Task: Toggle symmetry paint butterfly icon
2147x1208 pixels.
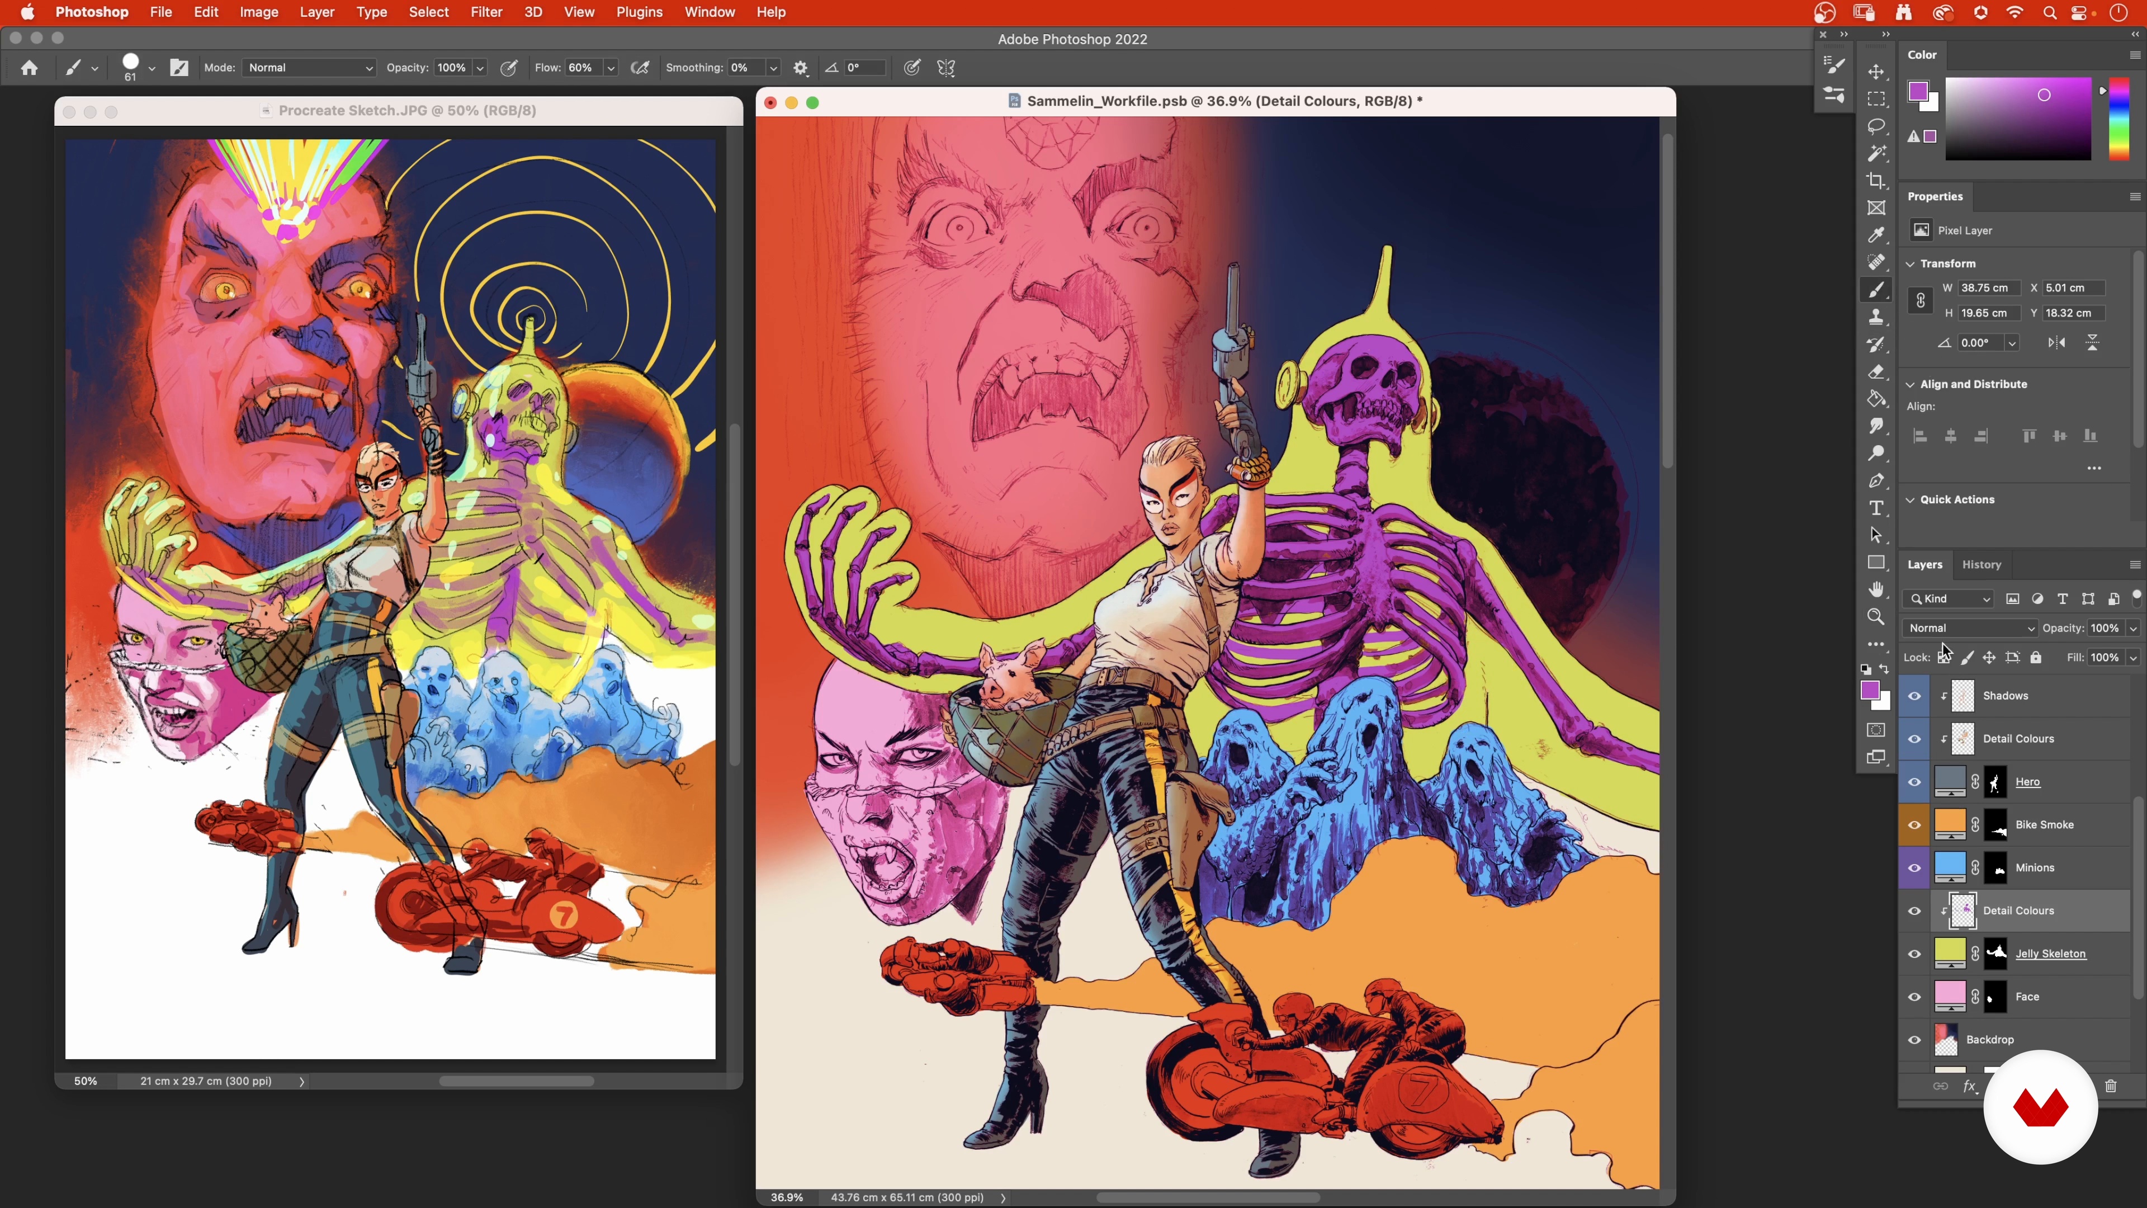Action: (946, 68)
